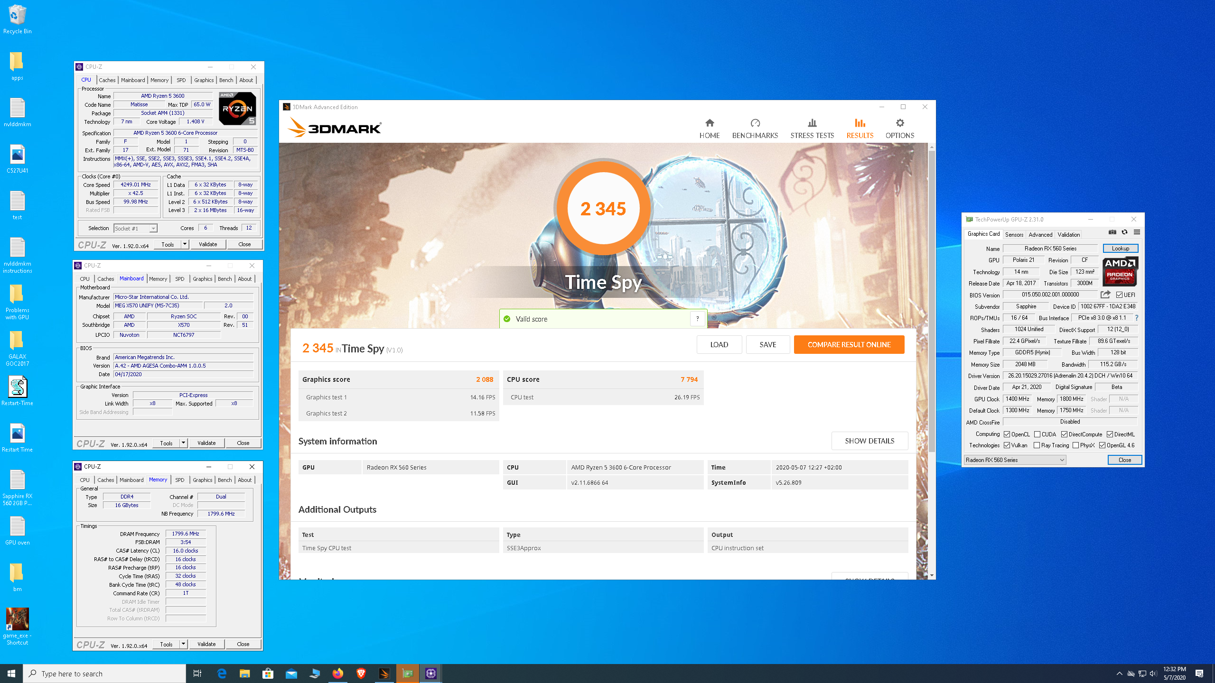Select the game_exe Shortcut desktop icon
The width and height of the screenshot is (1215, 683).
coord(17,627)
